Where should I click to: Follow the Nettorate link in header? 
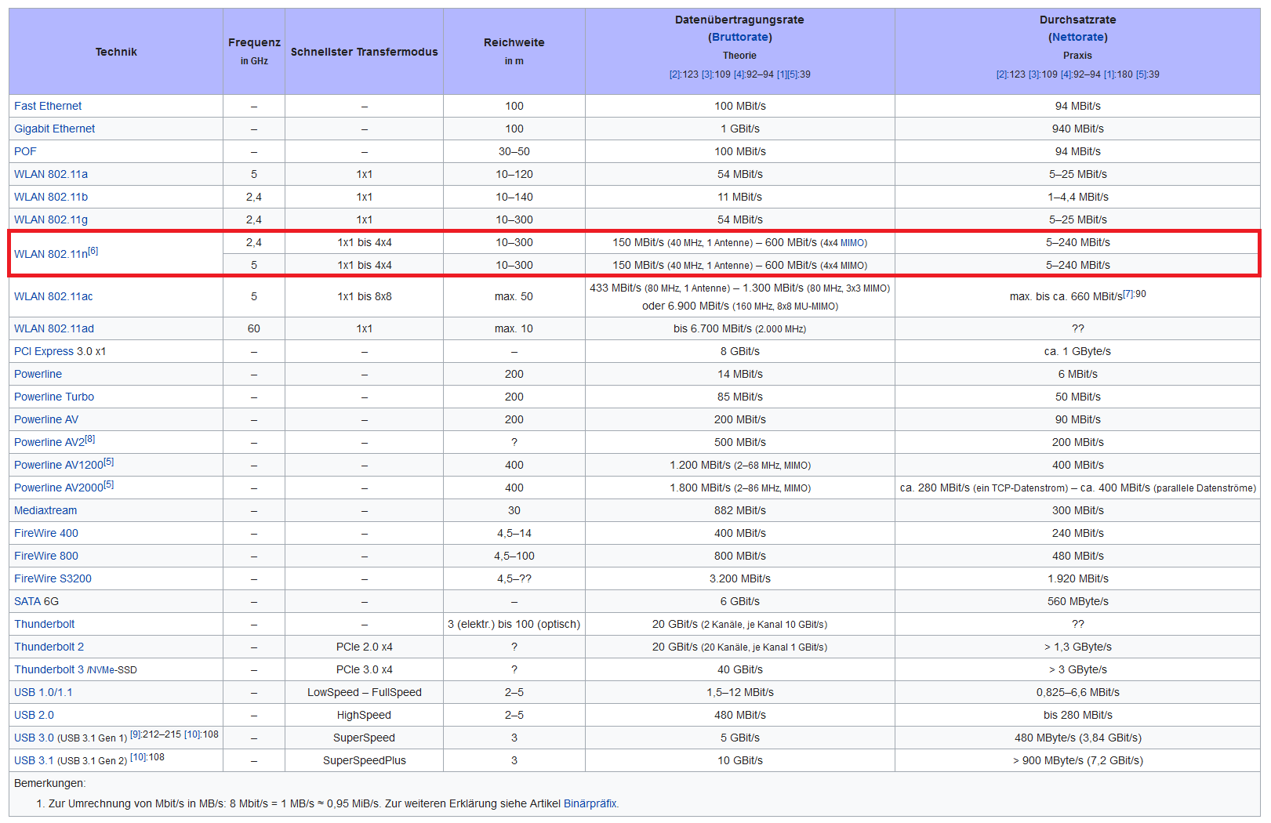[x=1077, y=37]
